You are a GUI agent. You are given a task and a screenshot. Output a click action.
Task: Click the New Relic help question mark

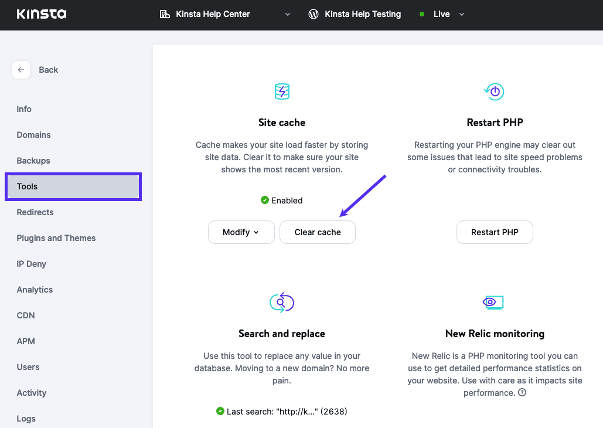[522, 393]
